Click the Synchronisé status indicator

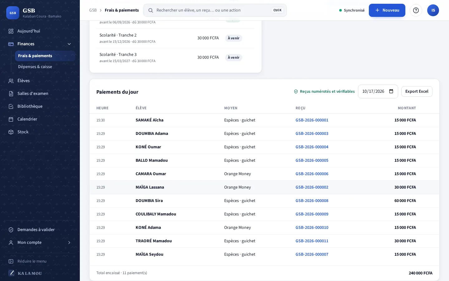(x=352, y=10)
